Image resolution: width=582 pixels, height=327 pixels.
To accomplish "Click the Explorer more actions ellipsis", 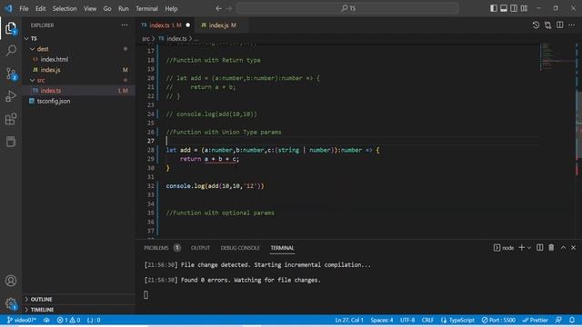I will pyautogui.click(x=125, y=25).
